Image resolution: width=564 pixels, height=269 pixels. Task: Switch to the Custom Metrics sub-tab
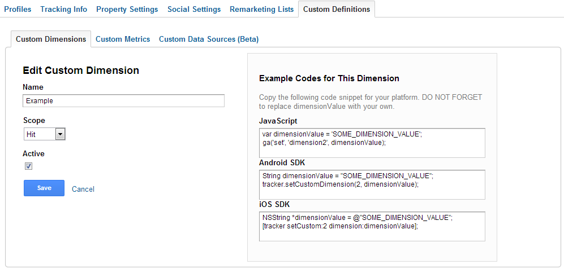tap(123, 39)
